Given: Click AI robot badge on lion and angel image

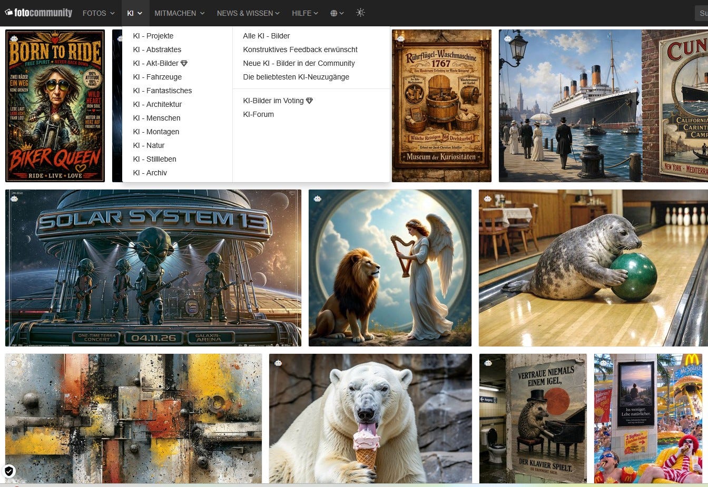Looking at the screenshot, I should 318,198.
